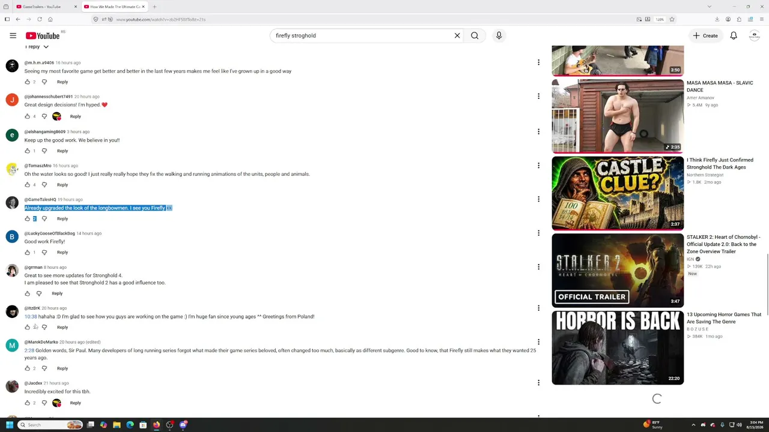Like the 'Good work Firefly!' comment
Image resolution: width=769 pixels, height=432 pixels.
pyautogui.click(x=27, y=253)
